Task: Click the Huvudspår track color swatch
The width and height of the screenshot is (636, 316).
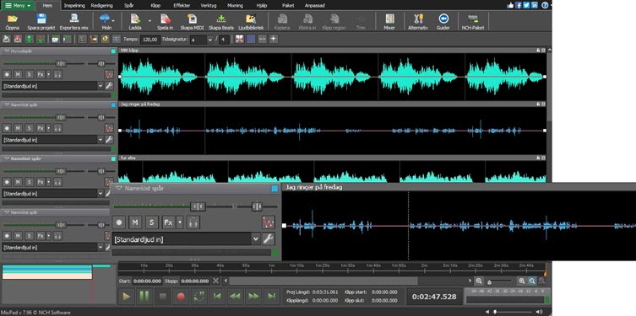Action: click(x=113, y=51)
